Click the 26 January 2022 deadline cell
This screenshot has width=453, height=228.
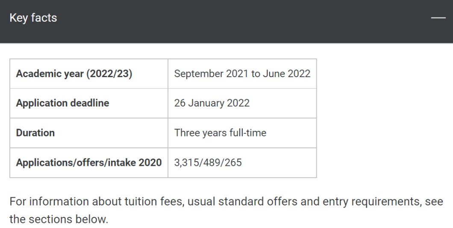click(x=242, y=103)
